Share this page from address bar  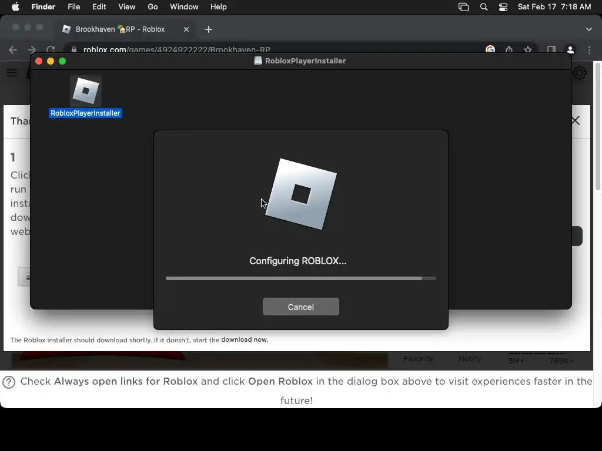(509, 49)
